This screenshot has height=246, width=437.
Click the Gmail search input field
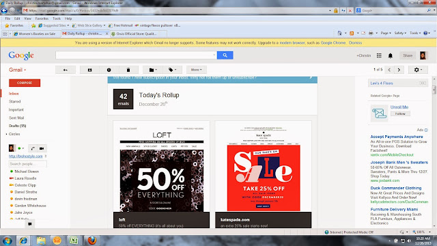pyautogui.click(x=136, y=55)
